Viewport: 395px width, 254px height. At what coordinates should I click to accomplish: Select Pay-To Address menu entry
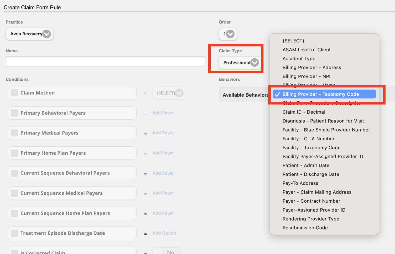click(300, 183)
